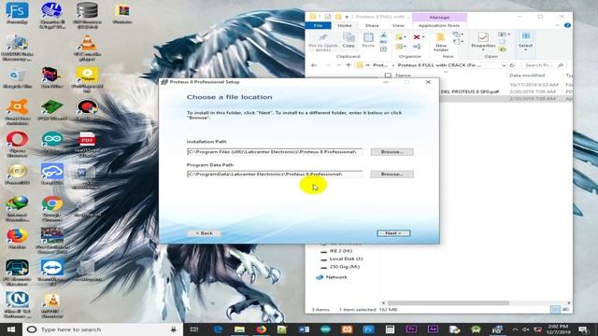This screenshot has width=598, height=336.
Task: Click Explorer up-level arrow
Action: click(x=349, y=65)
